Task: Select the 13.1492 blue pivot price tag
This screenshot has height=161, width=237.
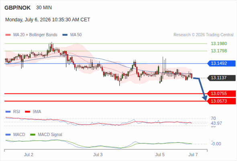Action: (221, 63)
